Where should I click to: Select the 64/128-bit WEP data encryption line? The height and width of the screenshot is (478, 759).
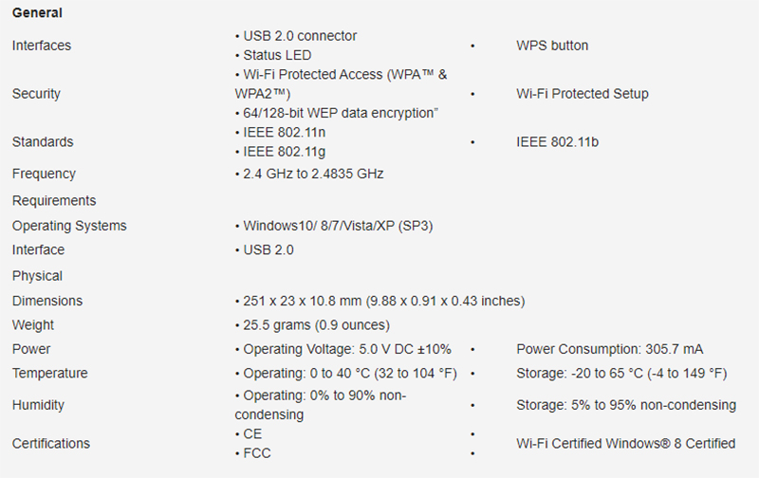pos(339,113)
